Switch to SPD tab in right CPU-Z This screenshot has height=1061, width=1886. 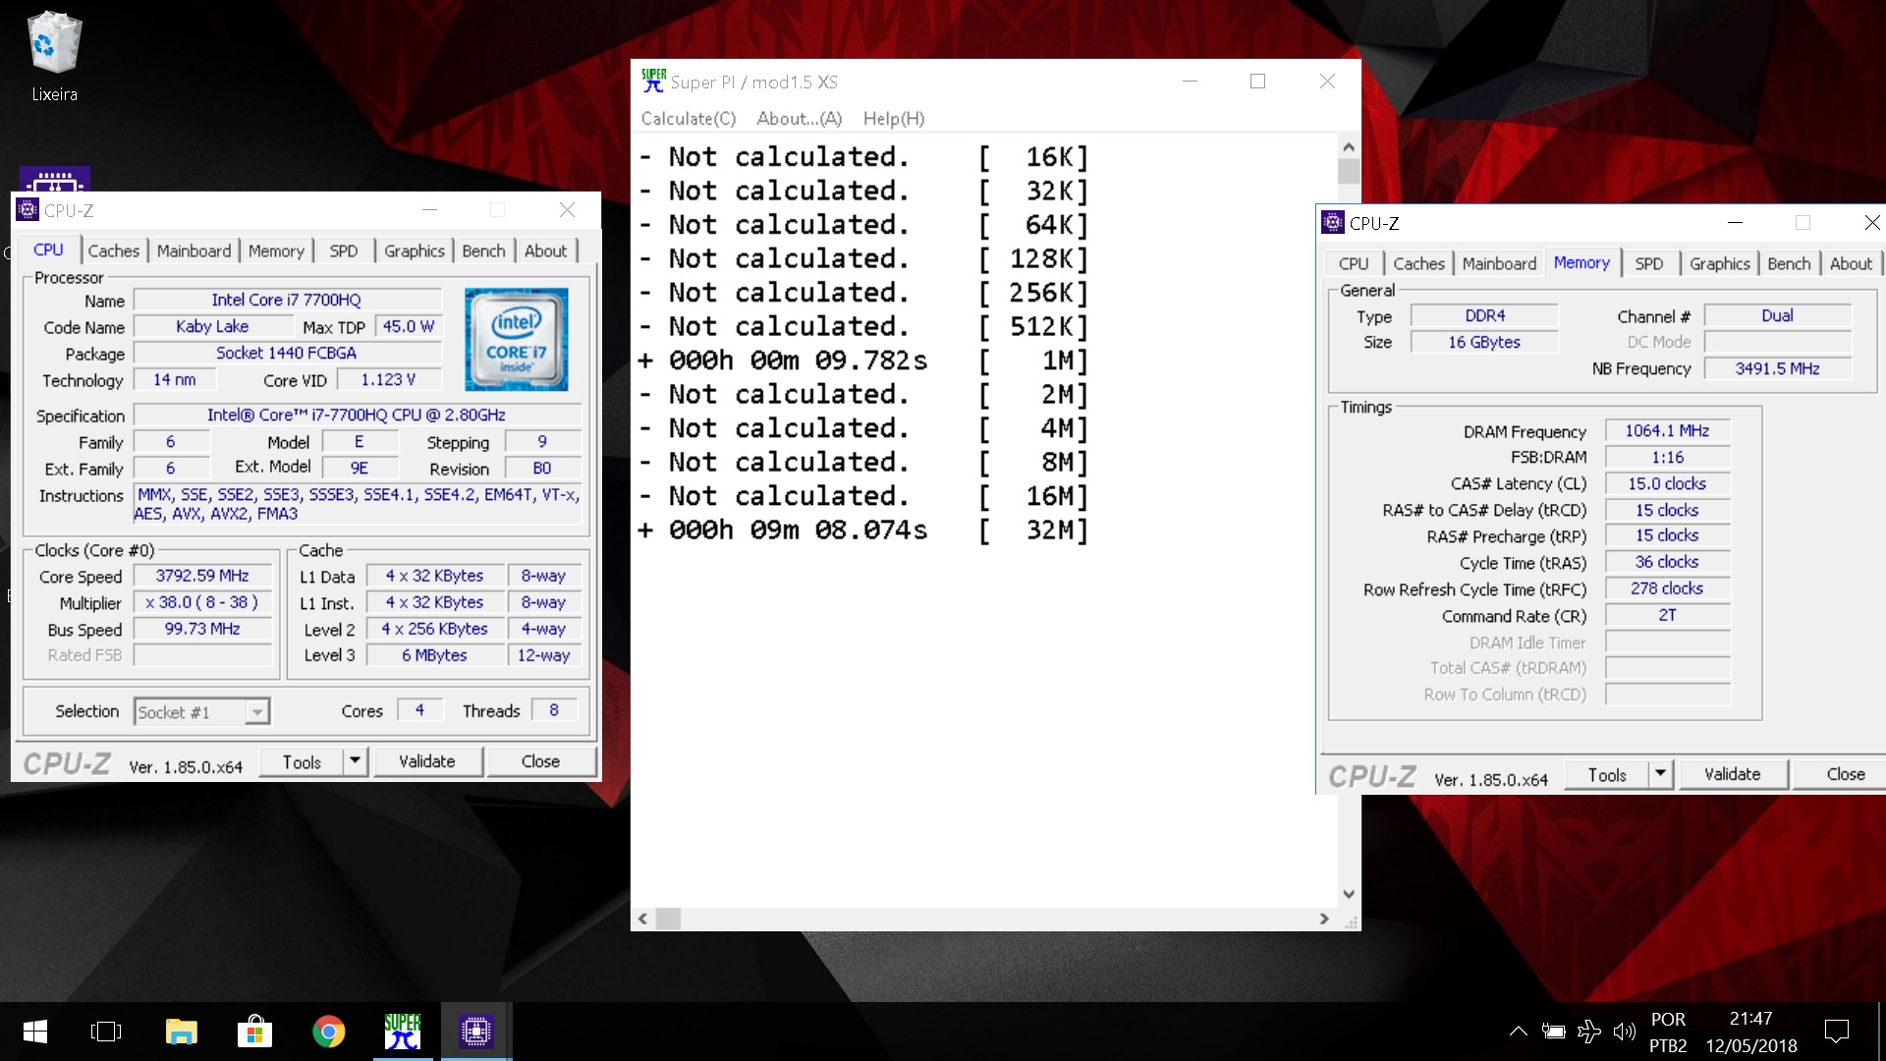[1649, 263]
